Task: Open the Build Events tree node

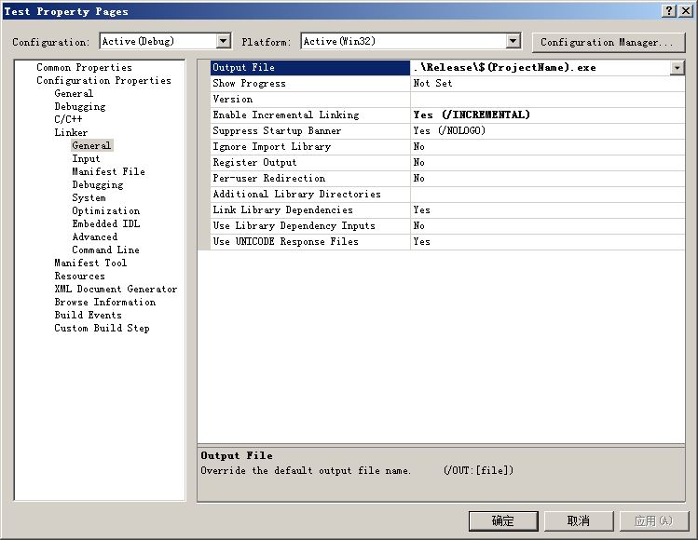Action: [88, 315]
